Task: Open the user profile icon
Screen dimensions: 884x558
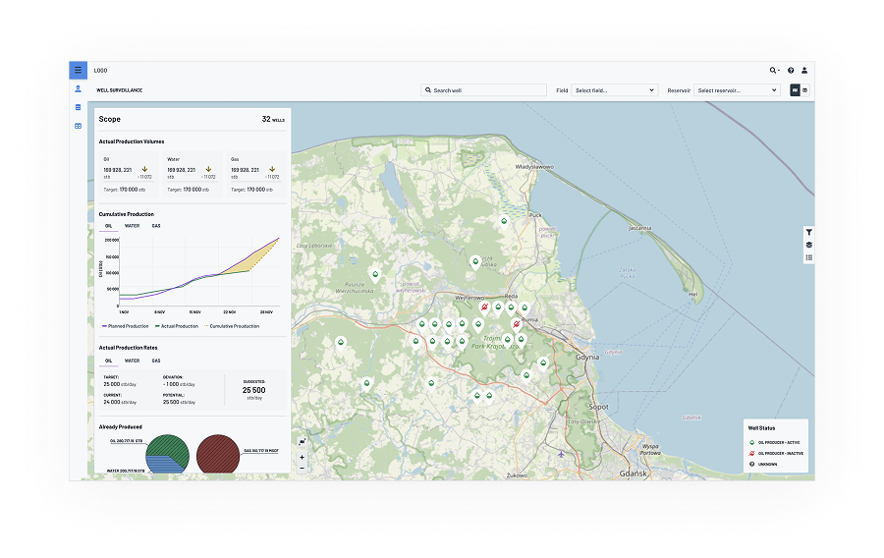Action: coord(804,71)
